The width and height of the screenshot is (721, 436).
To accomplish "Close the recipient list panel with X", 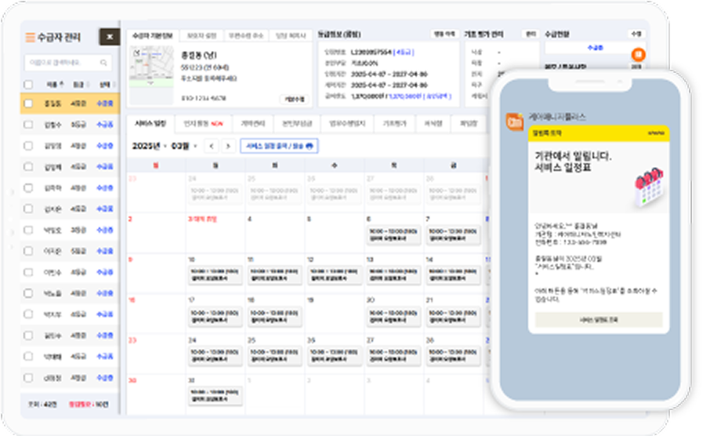I will point(109,37).
